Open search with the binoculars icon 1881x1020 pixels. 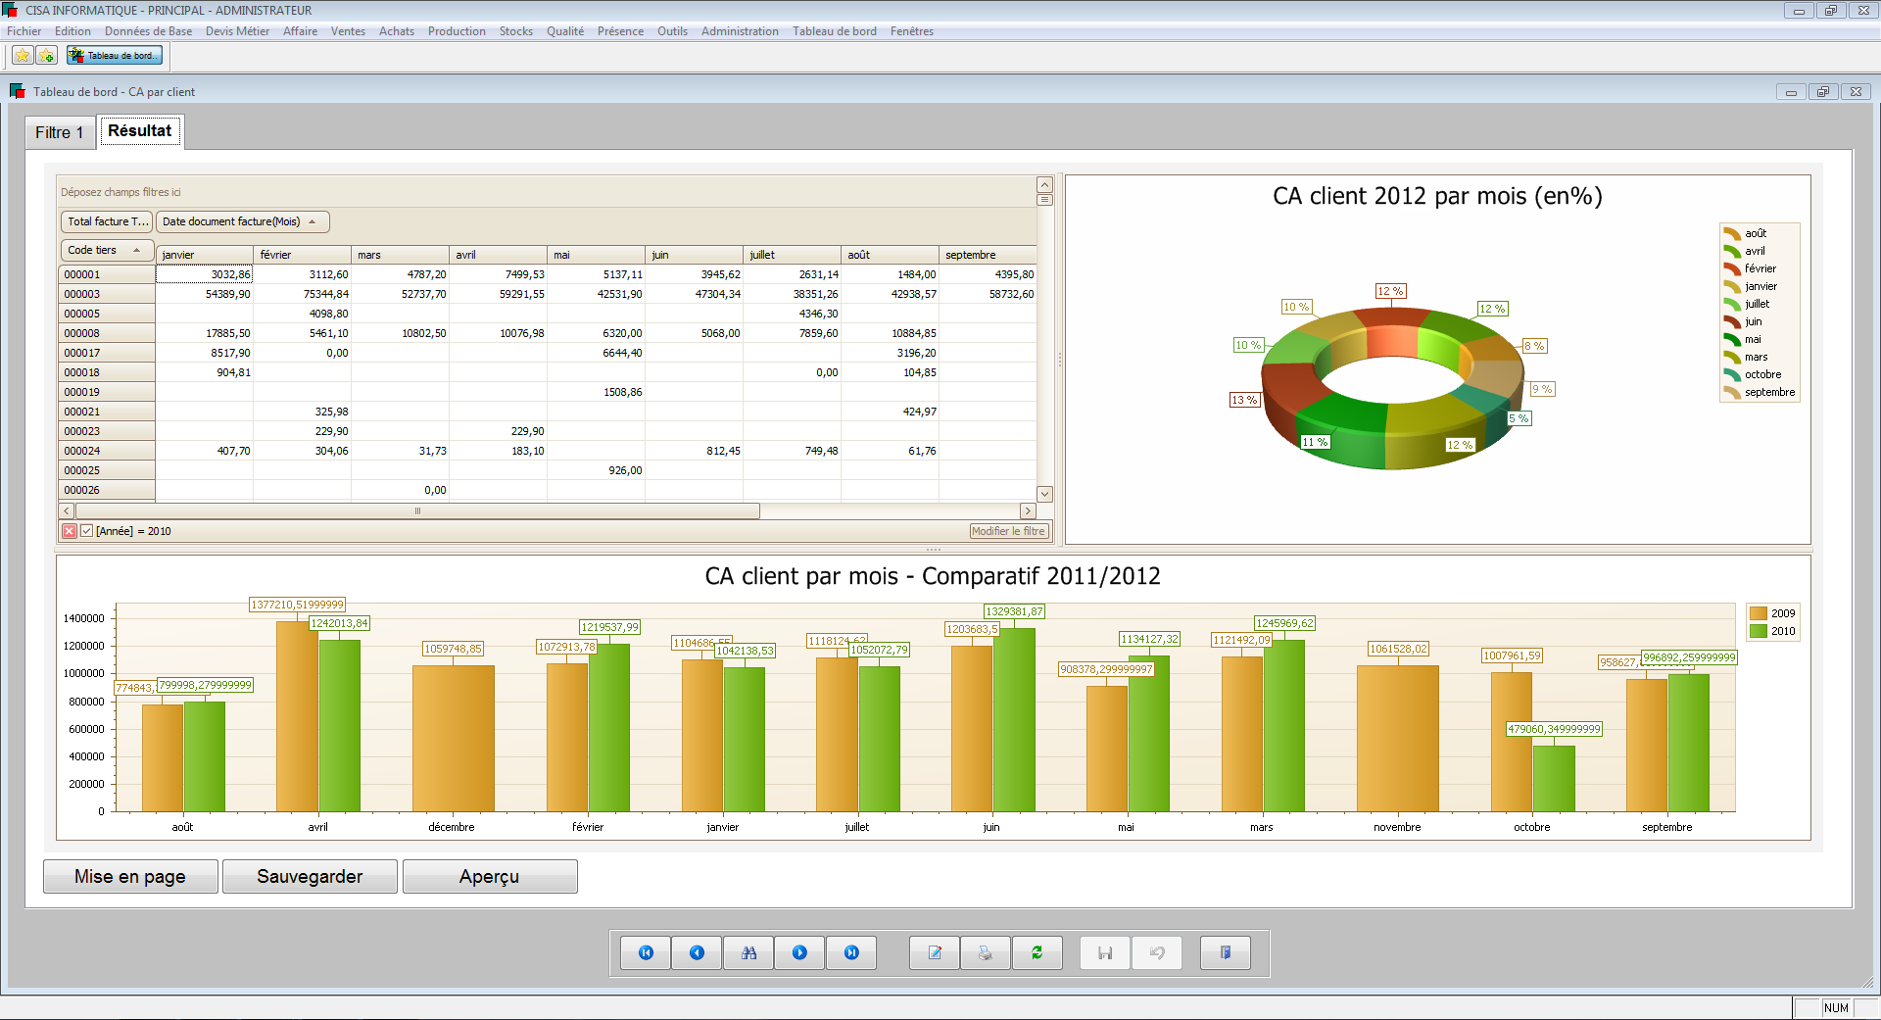tap(748, 952)
